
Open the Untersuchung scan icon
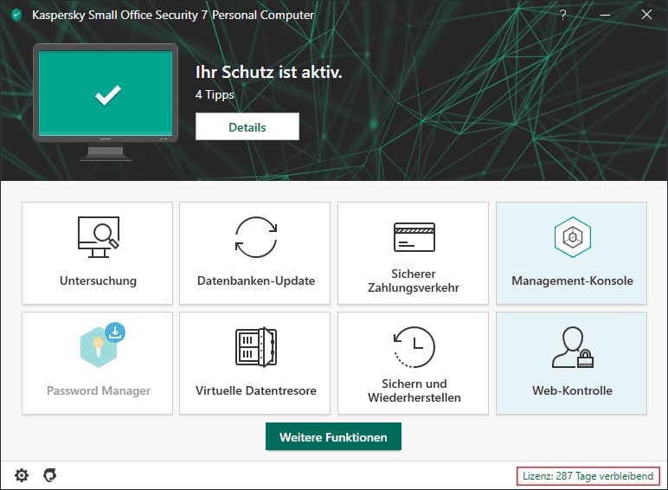click(x=98, y=237)
